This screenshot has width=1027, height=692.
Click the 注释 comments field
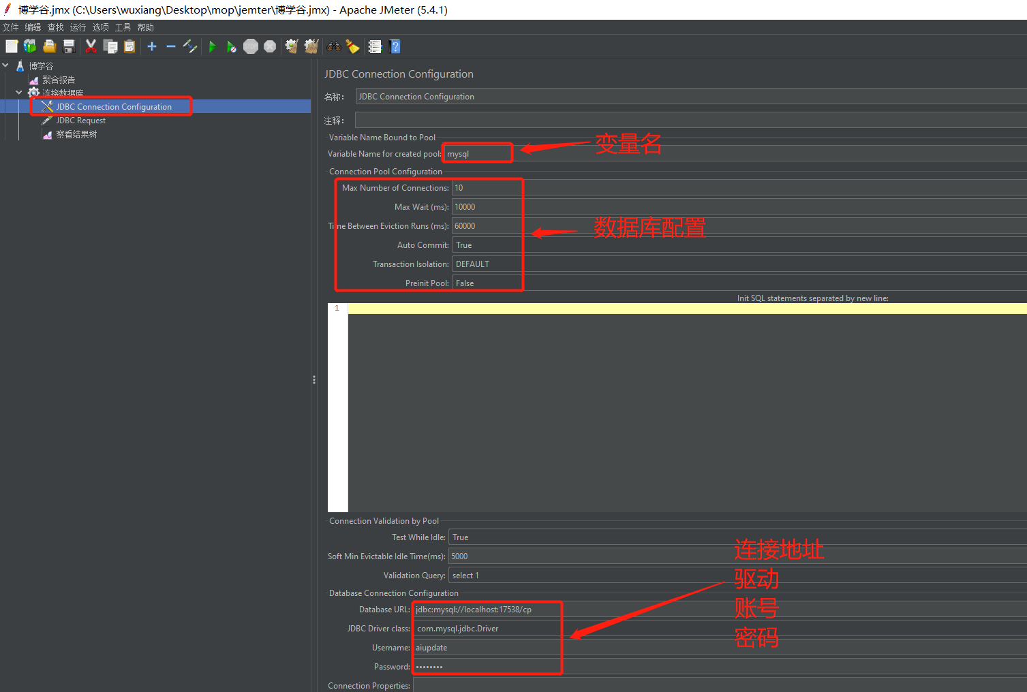point(691,121)
